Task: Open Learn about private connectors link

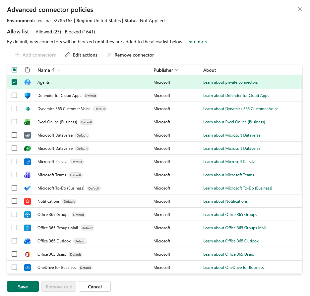Action: tap(230, 82)
